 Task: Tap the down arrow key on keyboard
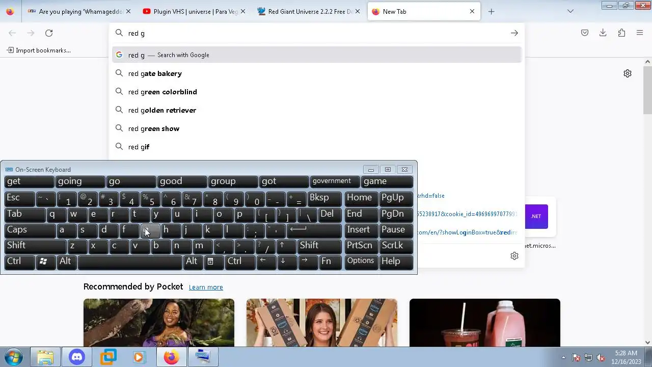pyautogui.click(x=287, y=261)
